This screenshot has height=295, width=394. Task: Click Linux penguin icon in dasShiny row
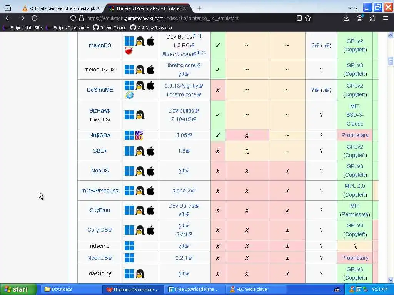[140, 273]
